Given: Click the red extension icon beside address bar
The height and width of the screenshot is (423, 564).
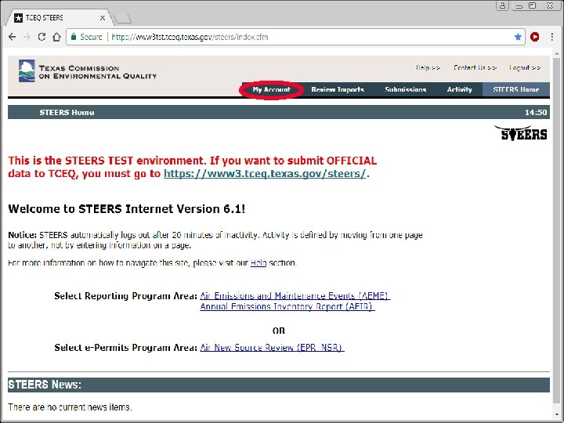Looking at the screenshot, I should pos(535,37).
